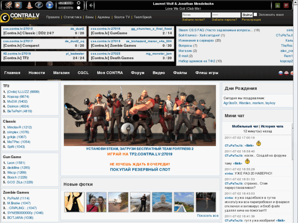The width and height of the screenshot is (298, 223).
Task: Open Leon Gun Game player profile
Action: click(16, 163)
